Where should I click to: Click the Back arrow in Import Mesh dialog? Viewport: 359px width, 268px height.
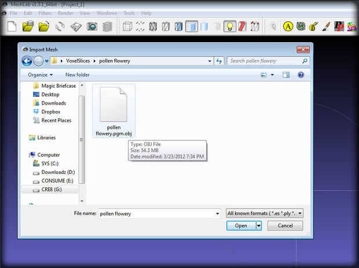(x=27, y=61)
